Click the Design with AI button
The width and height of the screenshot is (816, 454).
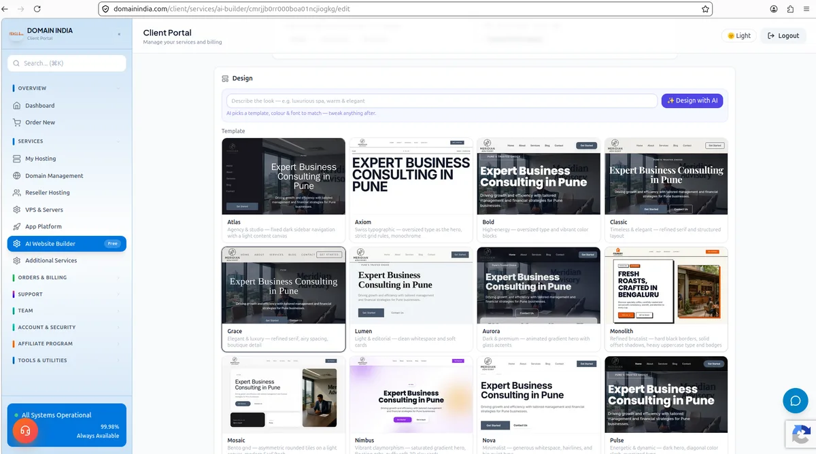coord(692,101)
